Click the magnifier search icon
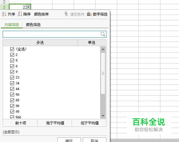Screen dimensions: 179x142 (103, 34)
